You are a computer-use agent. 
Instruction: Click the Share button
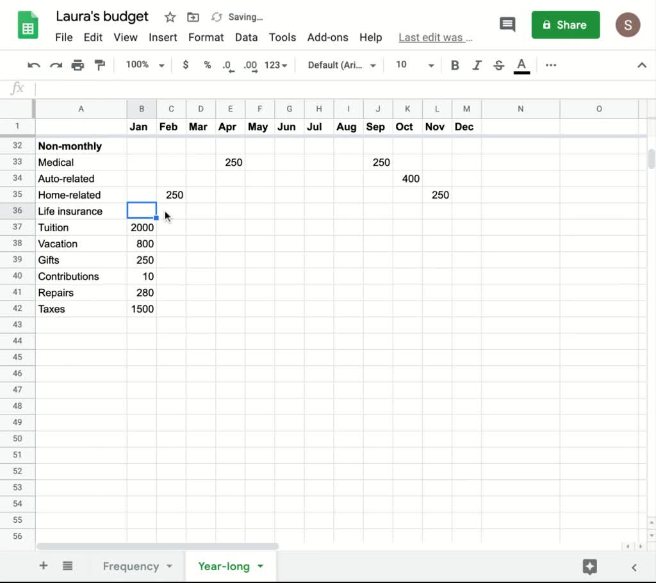click(566, 24)
